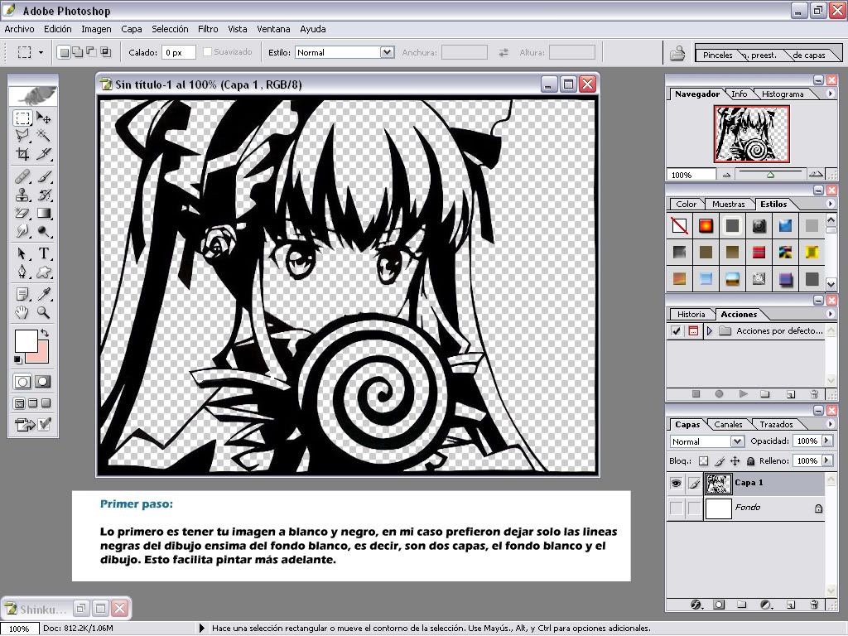
Task: Select the Eraser tool
Action: coord(22,213)
